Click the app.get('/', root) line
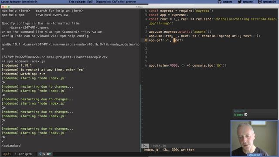The image size is (279, 157). point(166,40)
